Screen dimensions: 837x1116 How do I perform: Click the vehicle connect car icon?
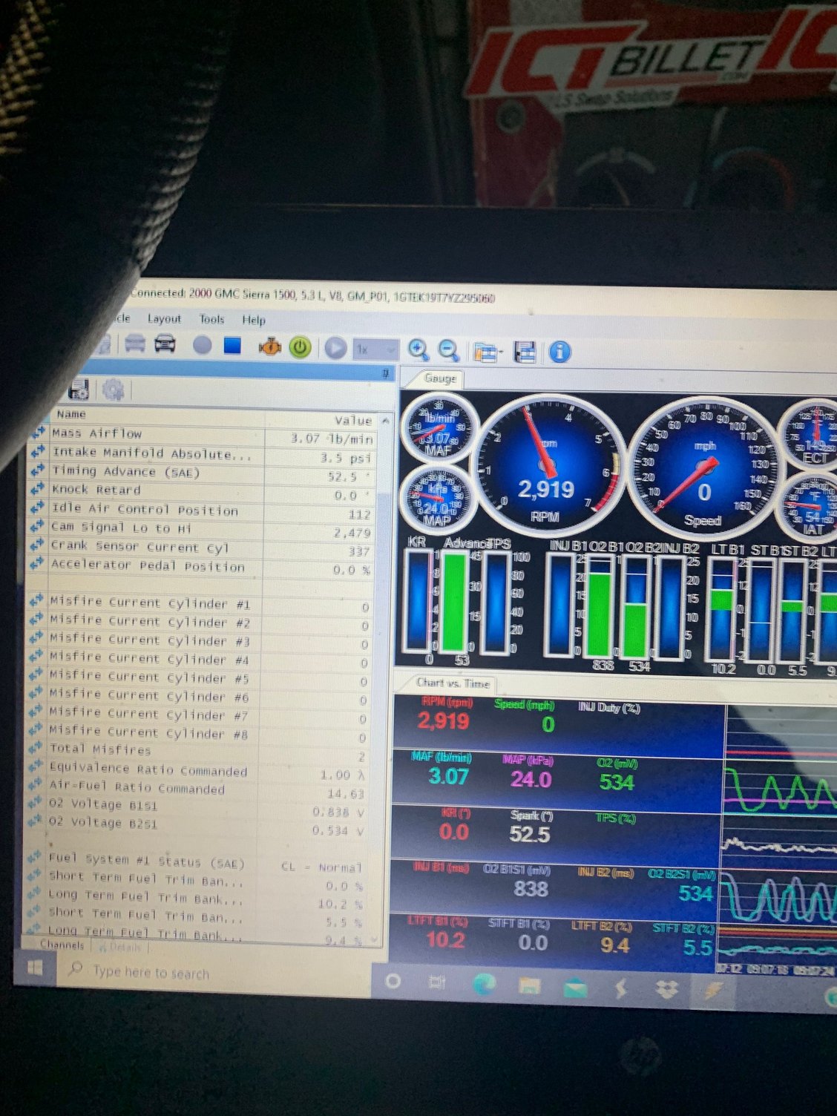(x=165, y=344)
